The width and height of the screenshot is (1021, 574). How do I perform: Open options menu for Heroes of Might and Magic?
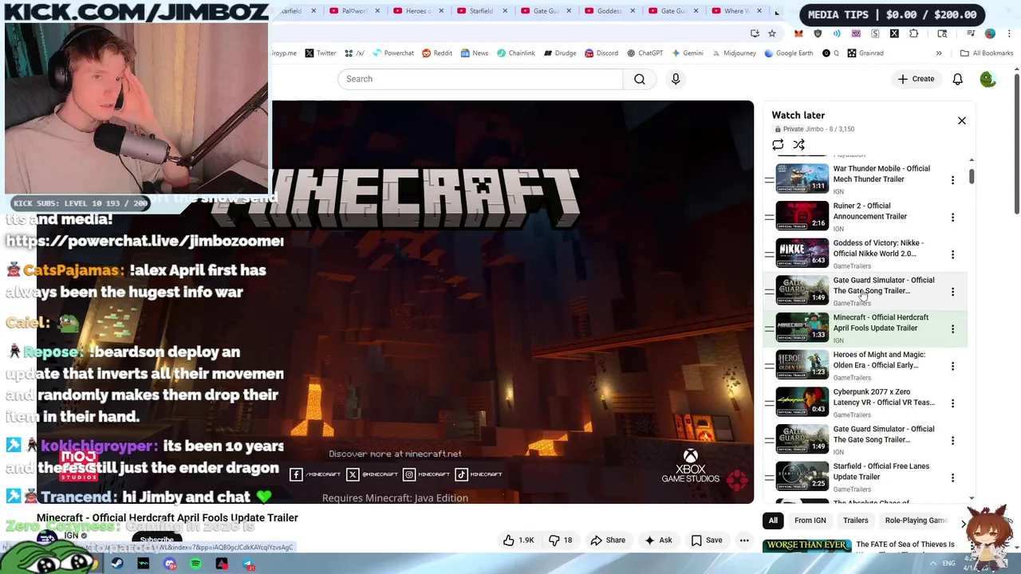tap(952, 366)
